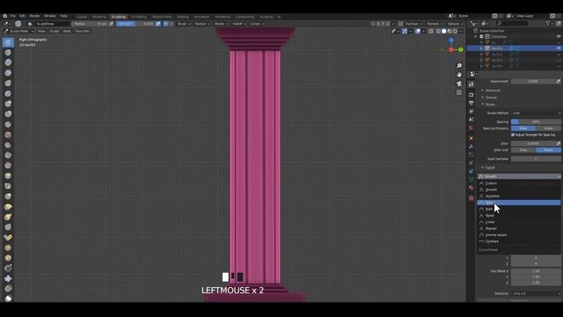Click the pan view hand icon
This screenshot has height=317, width=563.
459,75
